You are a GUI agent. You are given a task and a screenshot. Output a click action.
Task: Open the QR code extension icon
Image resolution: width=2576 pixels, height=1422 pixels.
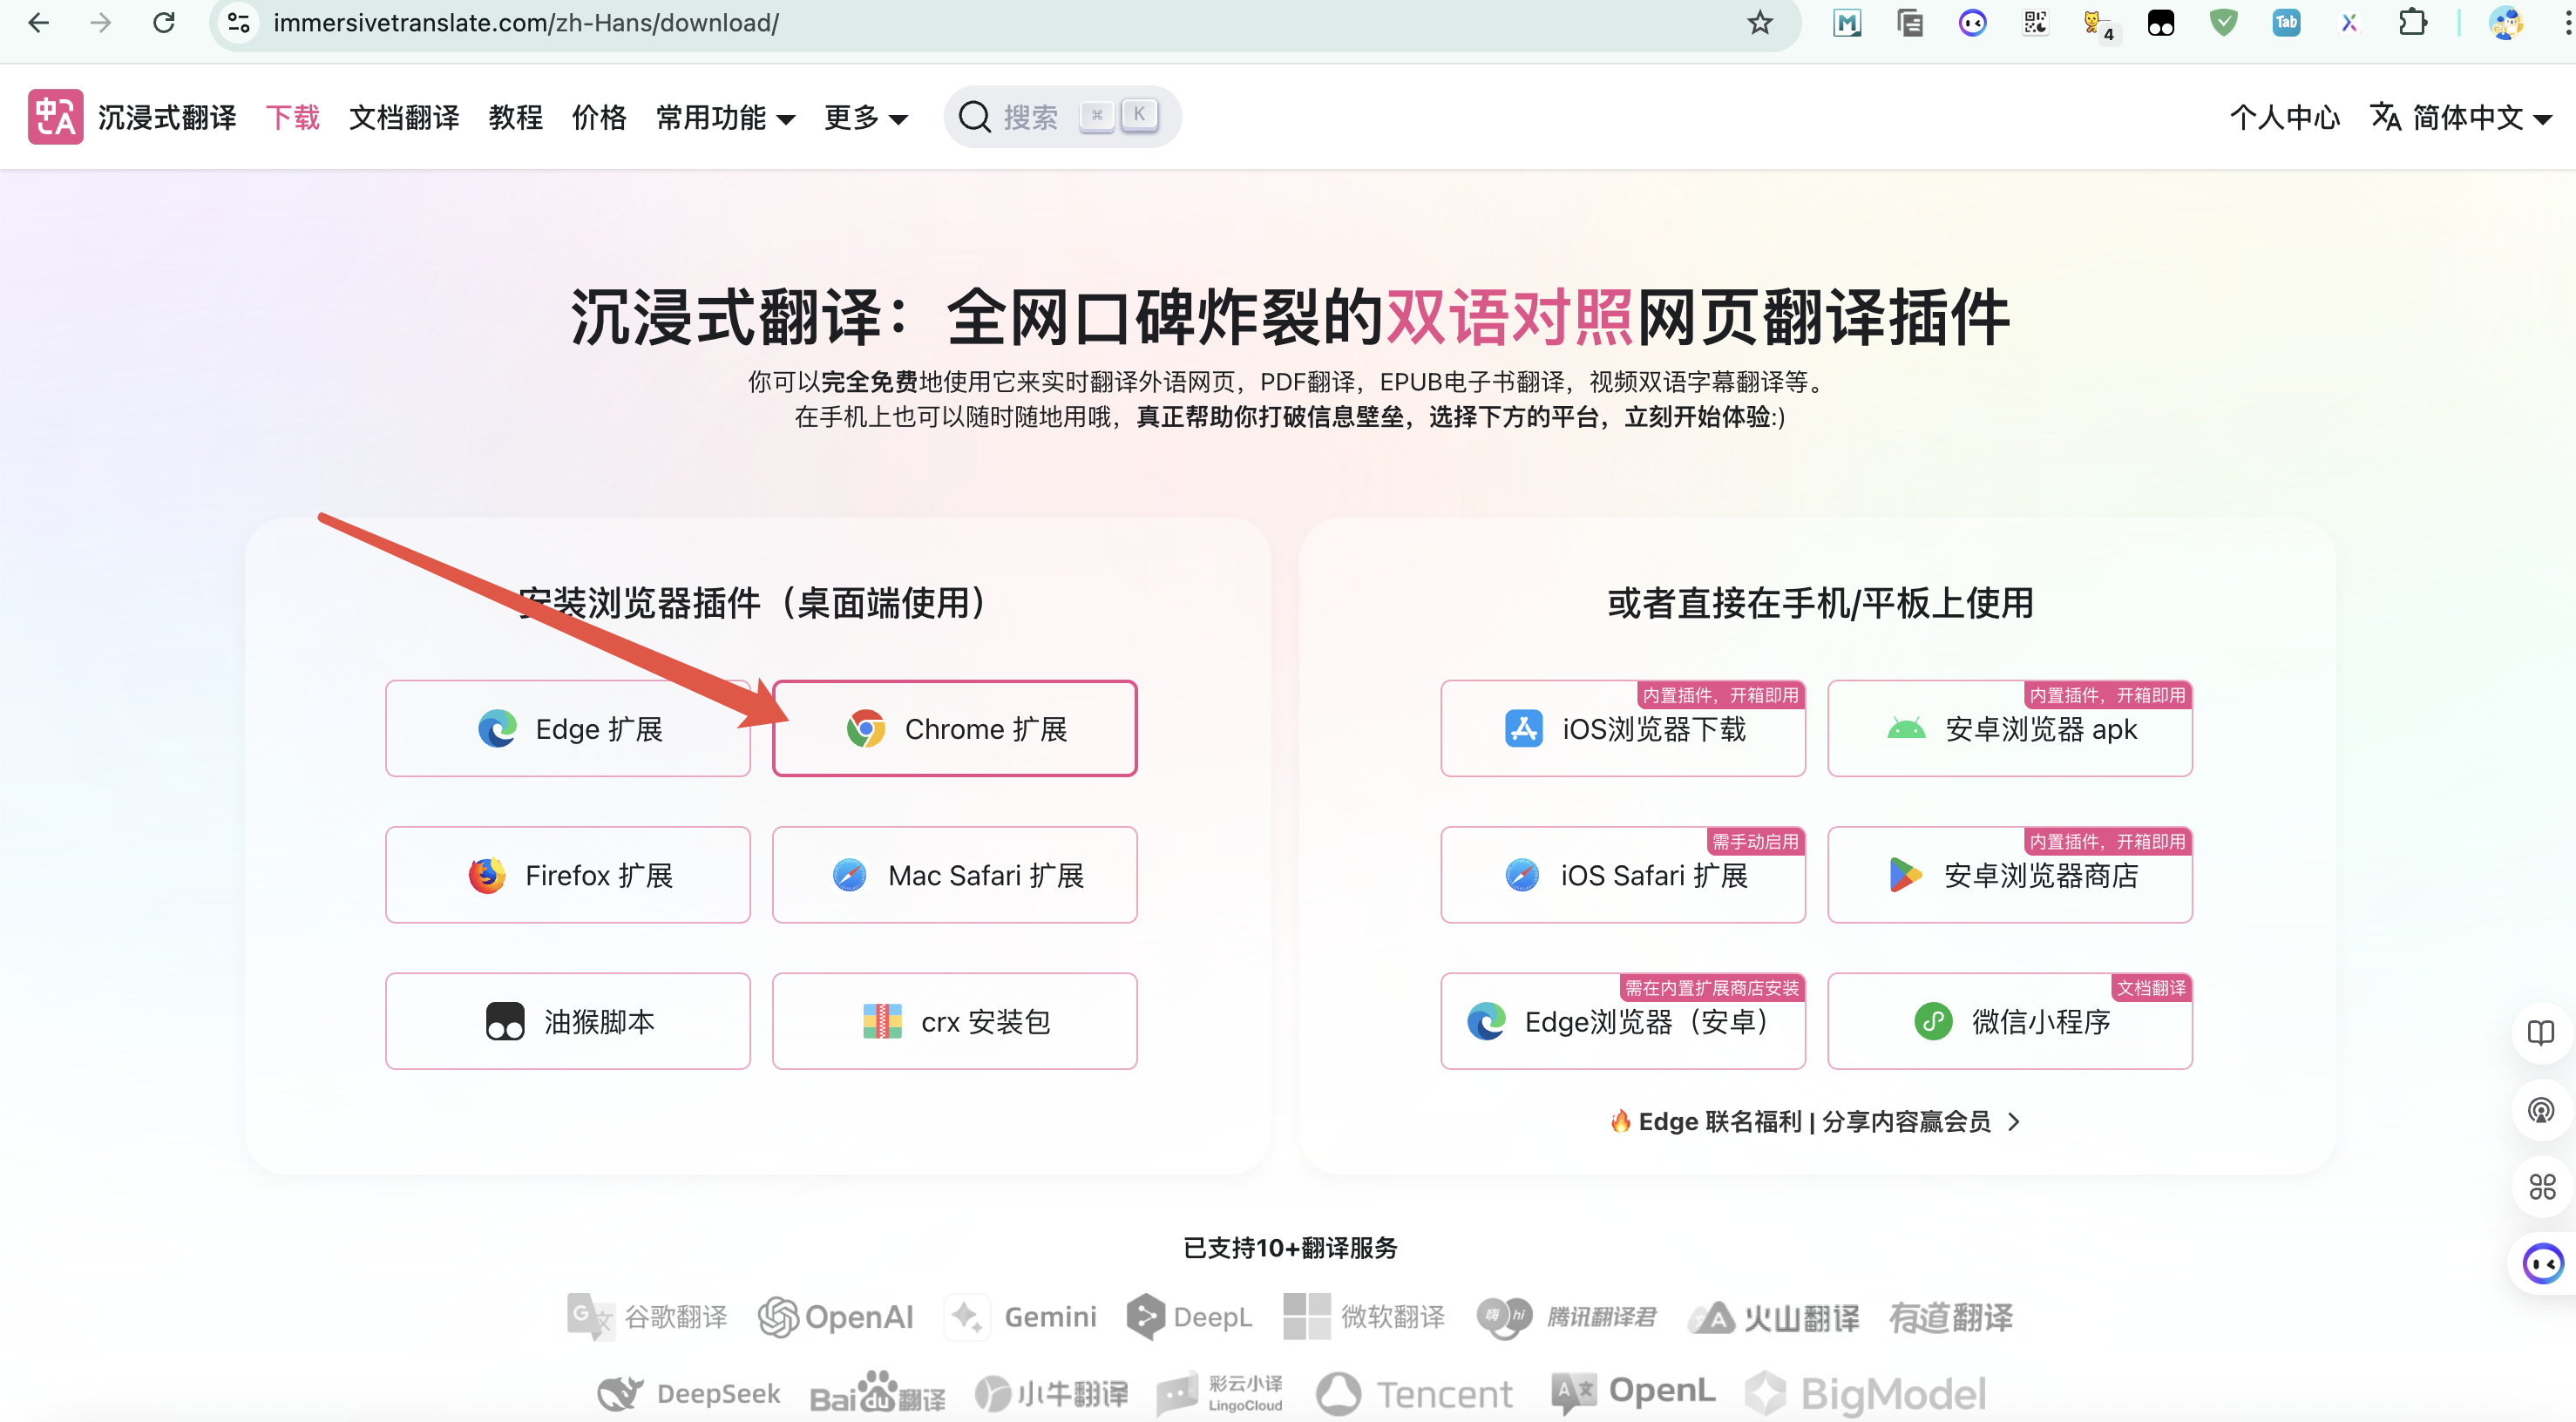[x=2035, y=23]
